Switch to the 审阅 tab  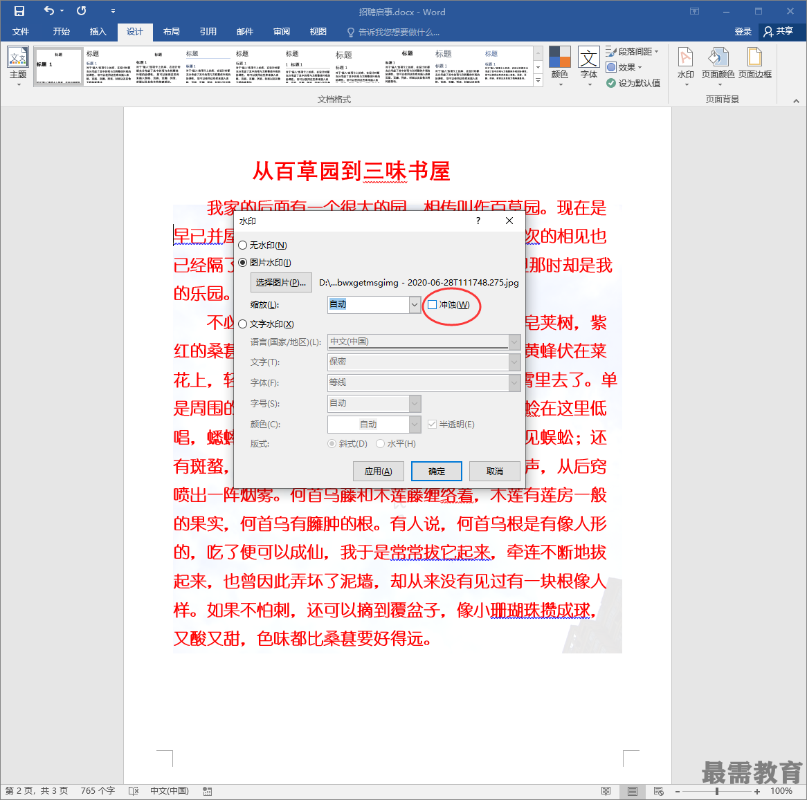click(282, 31)
